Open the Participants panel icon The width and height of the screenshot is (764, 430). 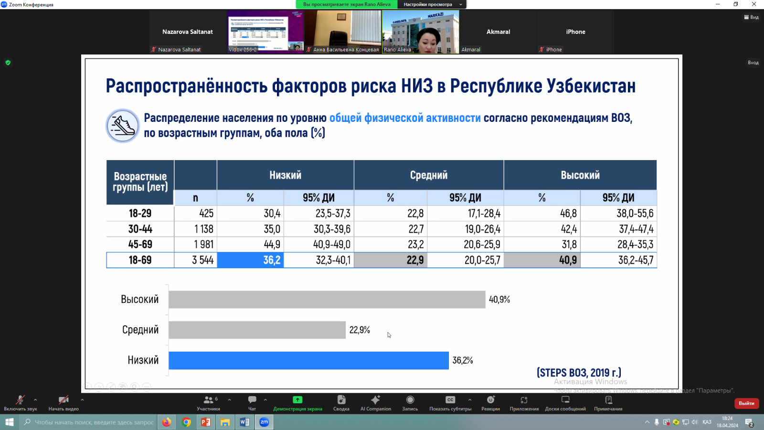(209, 400)
